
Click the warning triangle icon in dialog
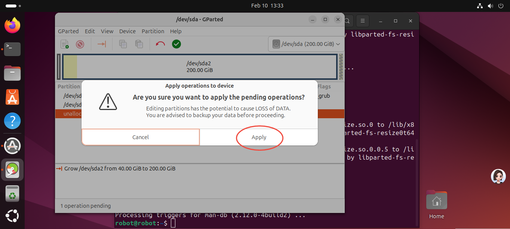point(108,102)
